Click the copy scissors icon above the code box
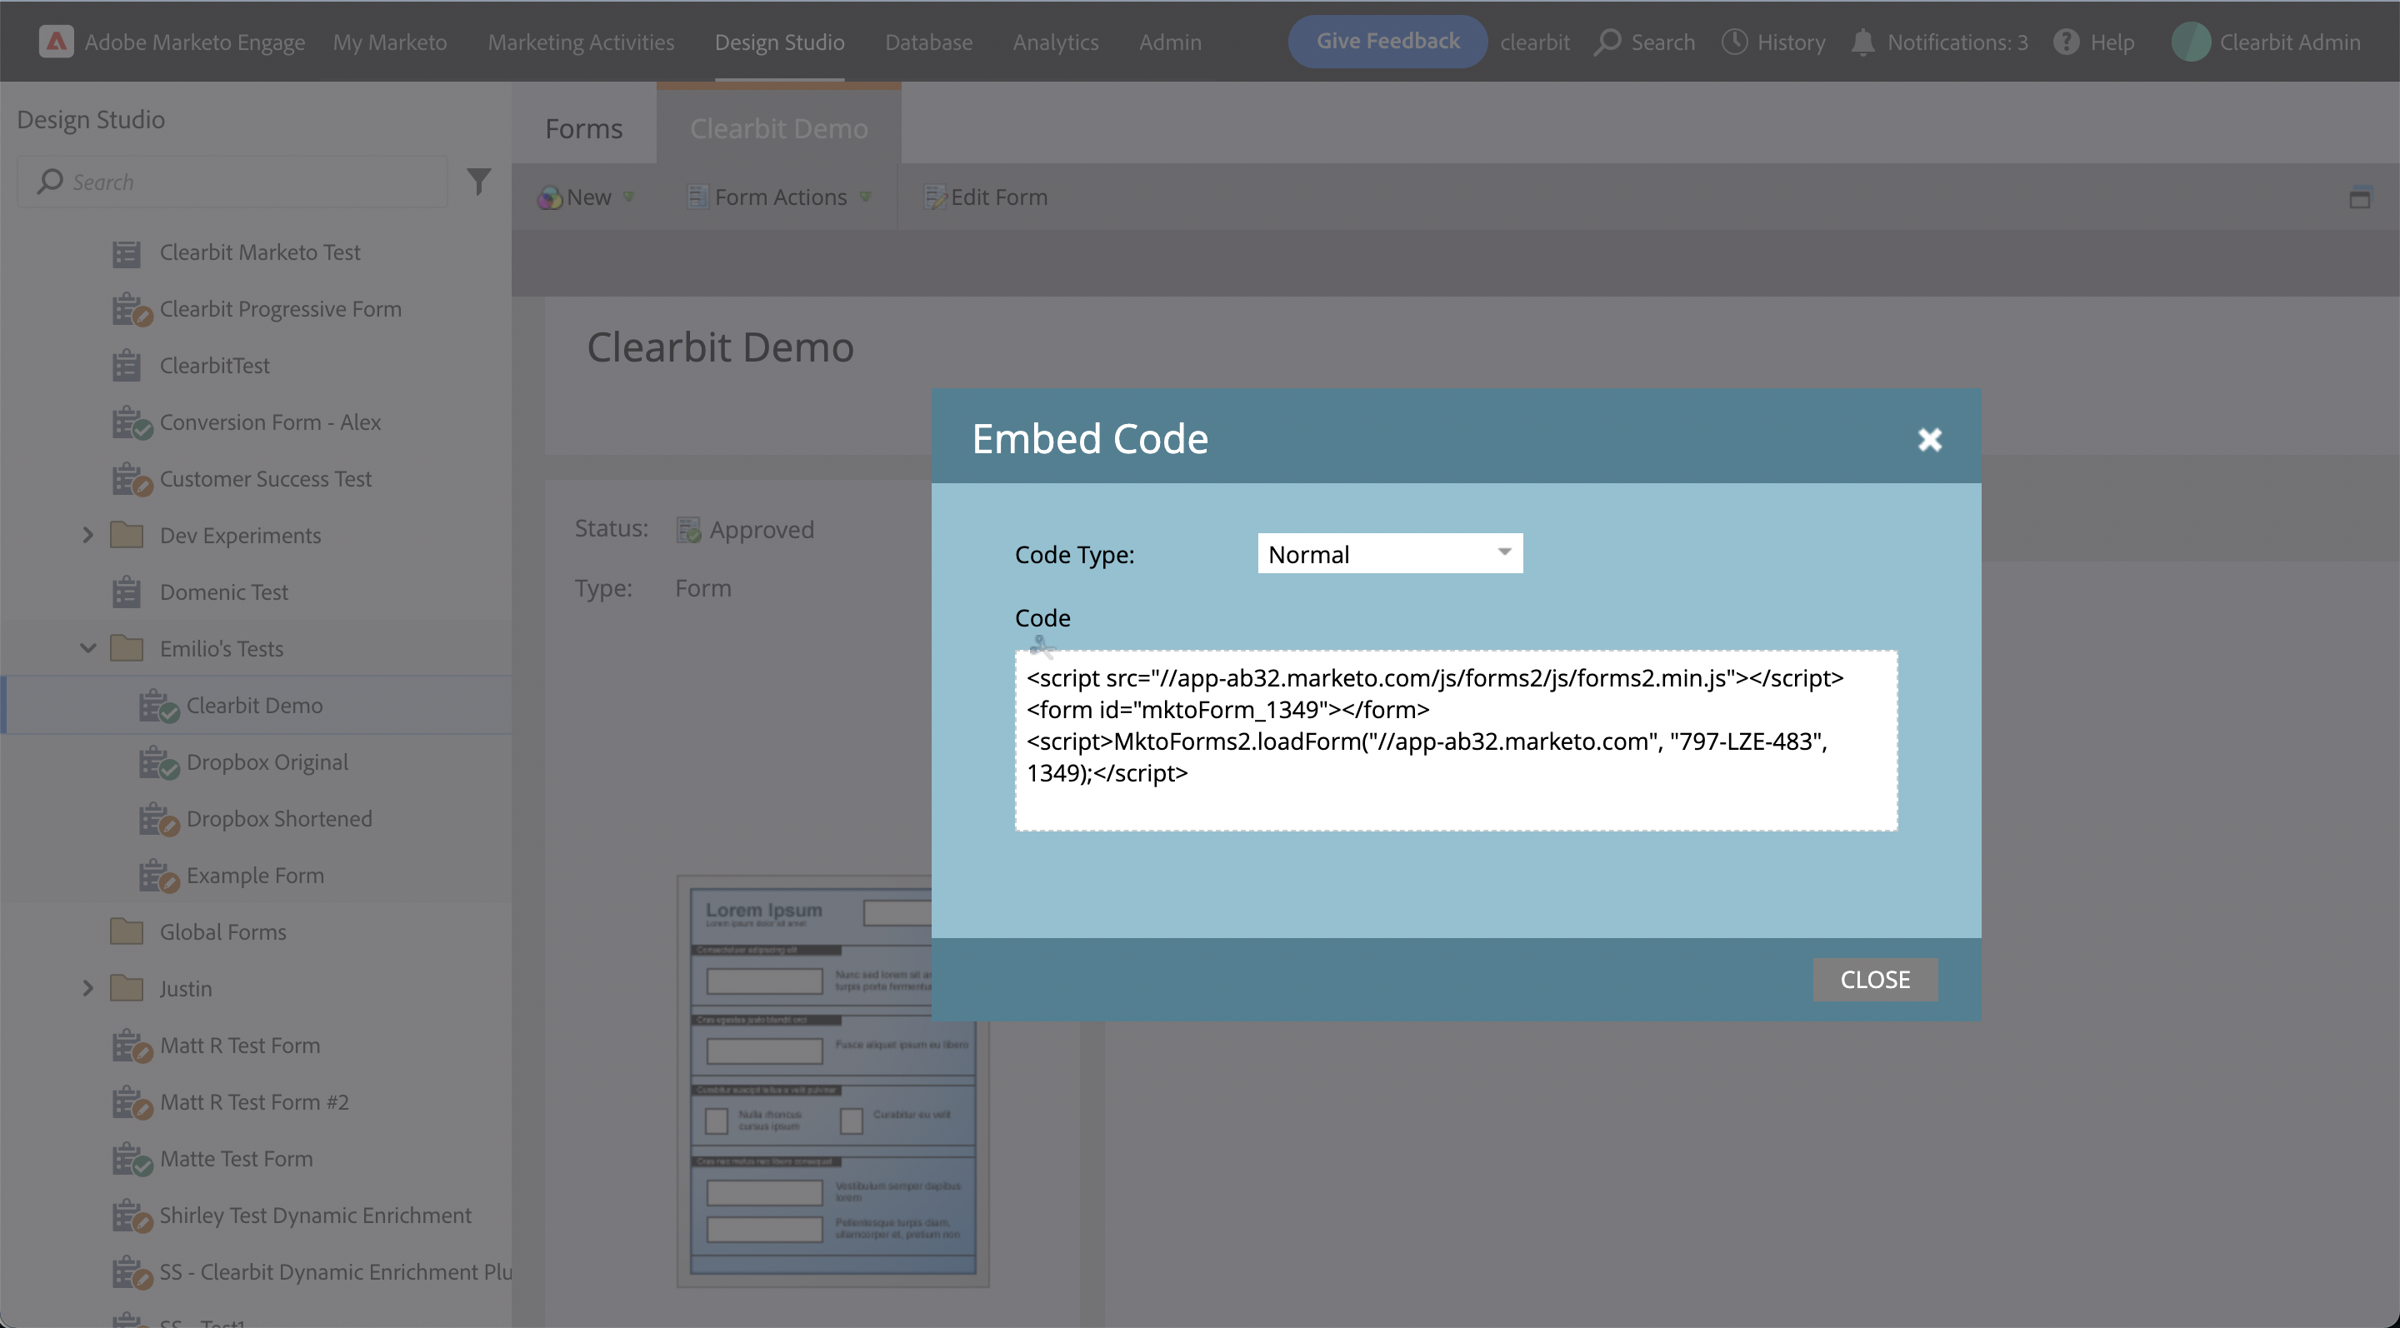 [x=1042, y=646]
